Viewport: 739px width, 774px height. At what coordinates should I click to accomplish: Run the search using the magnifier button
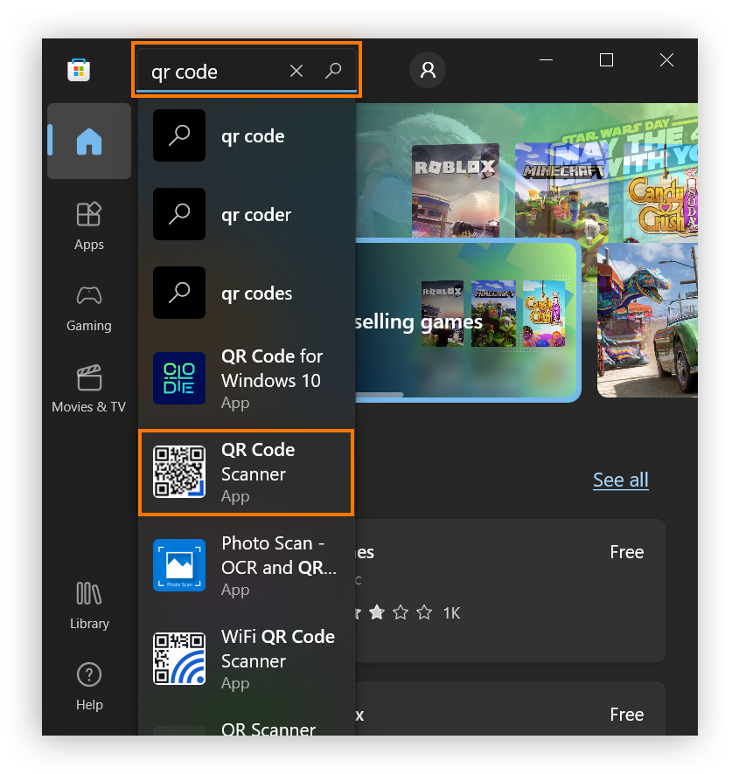pos(333,70)
